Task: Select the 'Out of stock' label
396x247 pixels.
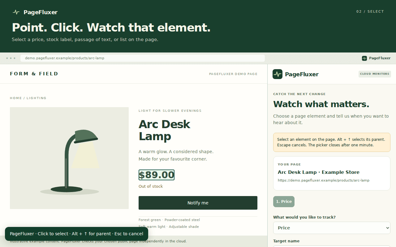Action: (151, 186)
